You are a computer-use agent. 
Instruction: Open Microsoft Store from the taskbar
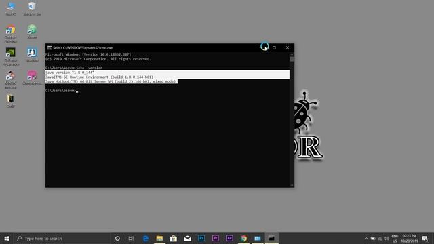coord(174,238)
